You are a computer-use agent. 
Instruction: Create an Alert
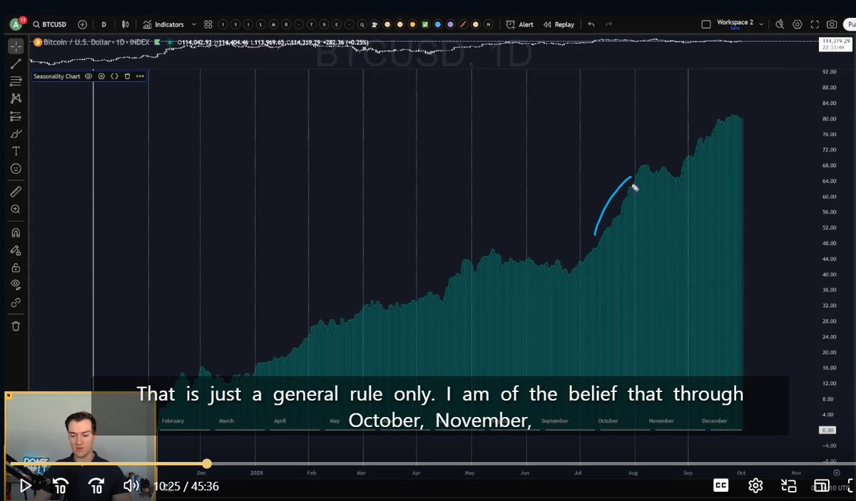[x=519, y=24]
